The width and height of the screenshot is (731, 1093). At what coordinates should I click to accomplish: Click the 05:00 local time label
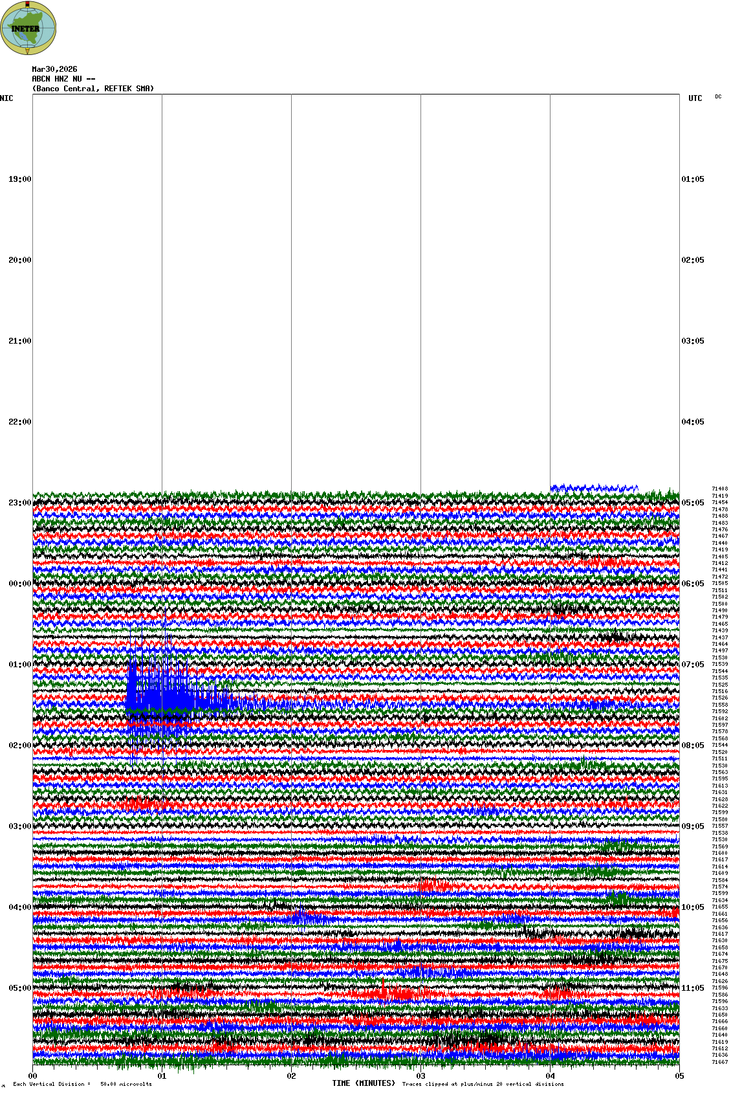point(19,988)
